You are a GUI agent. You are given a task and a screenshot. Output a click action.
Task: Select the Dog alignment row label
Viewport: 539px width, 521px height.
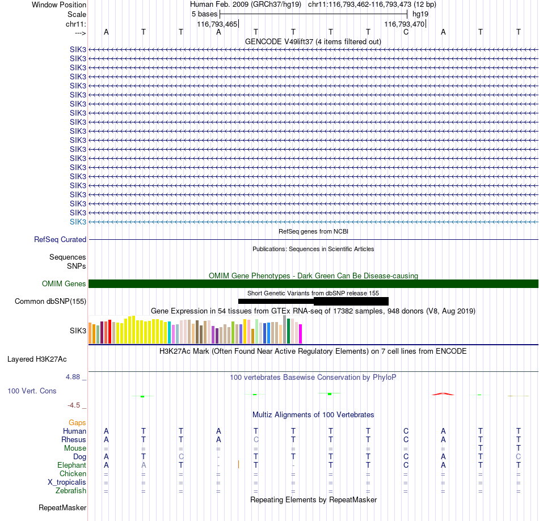(x=79, y=457)
